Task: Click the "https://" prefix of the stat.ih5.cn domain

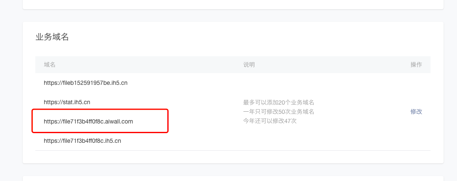Action: pos(53,102)
